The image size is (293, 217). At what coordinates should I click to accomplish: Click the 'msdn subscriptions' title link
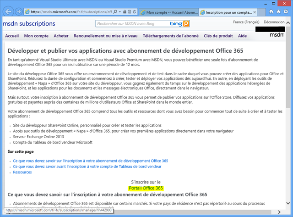click(x=29, y=23)
